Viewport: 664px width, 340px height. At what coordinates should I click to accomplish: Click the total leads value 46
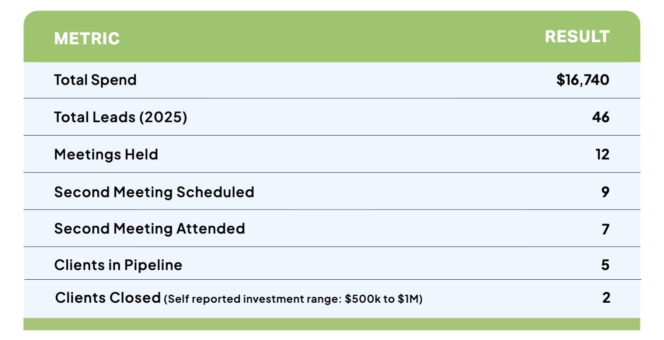coord(601,117)
